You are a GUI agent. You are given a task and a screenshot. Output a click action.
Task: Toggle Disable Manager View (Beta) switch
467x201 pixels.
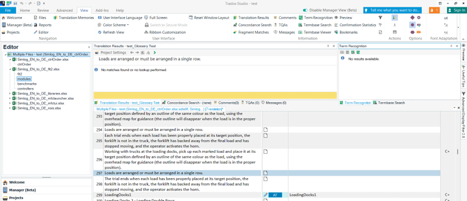(x=306, y=10)
